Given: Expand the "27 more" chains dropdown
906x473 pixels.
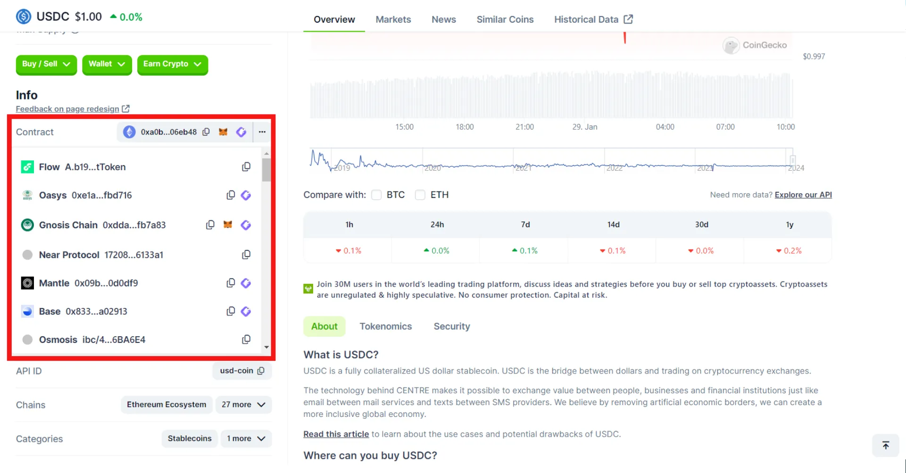Looking at the screenshot, I should 243,404.
